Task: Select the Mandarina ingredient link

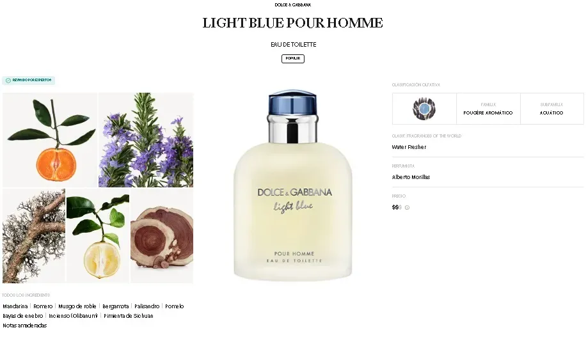Action: click(15, 306)
